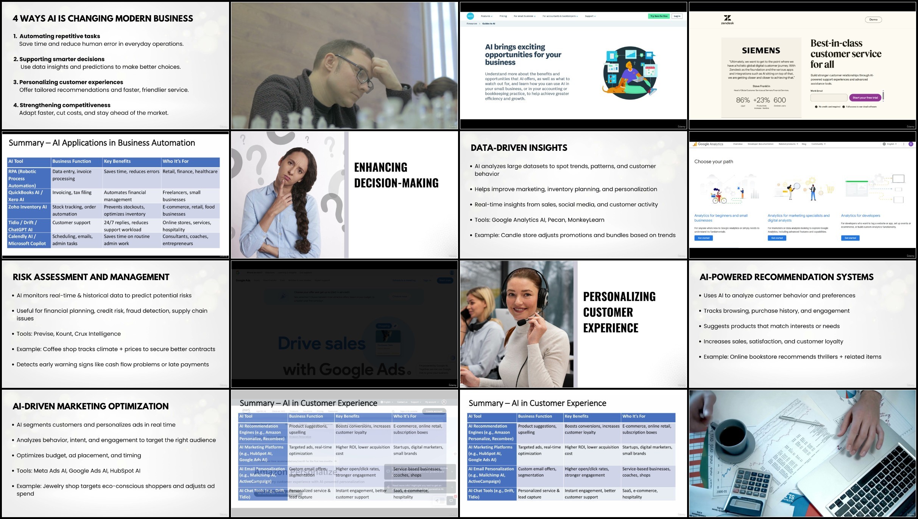
Task: Open the Community dropdown menu
Action: [x=818, y=144]
